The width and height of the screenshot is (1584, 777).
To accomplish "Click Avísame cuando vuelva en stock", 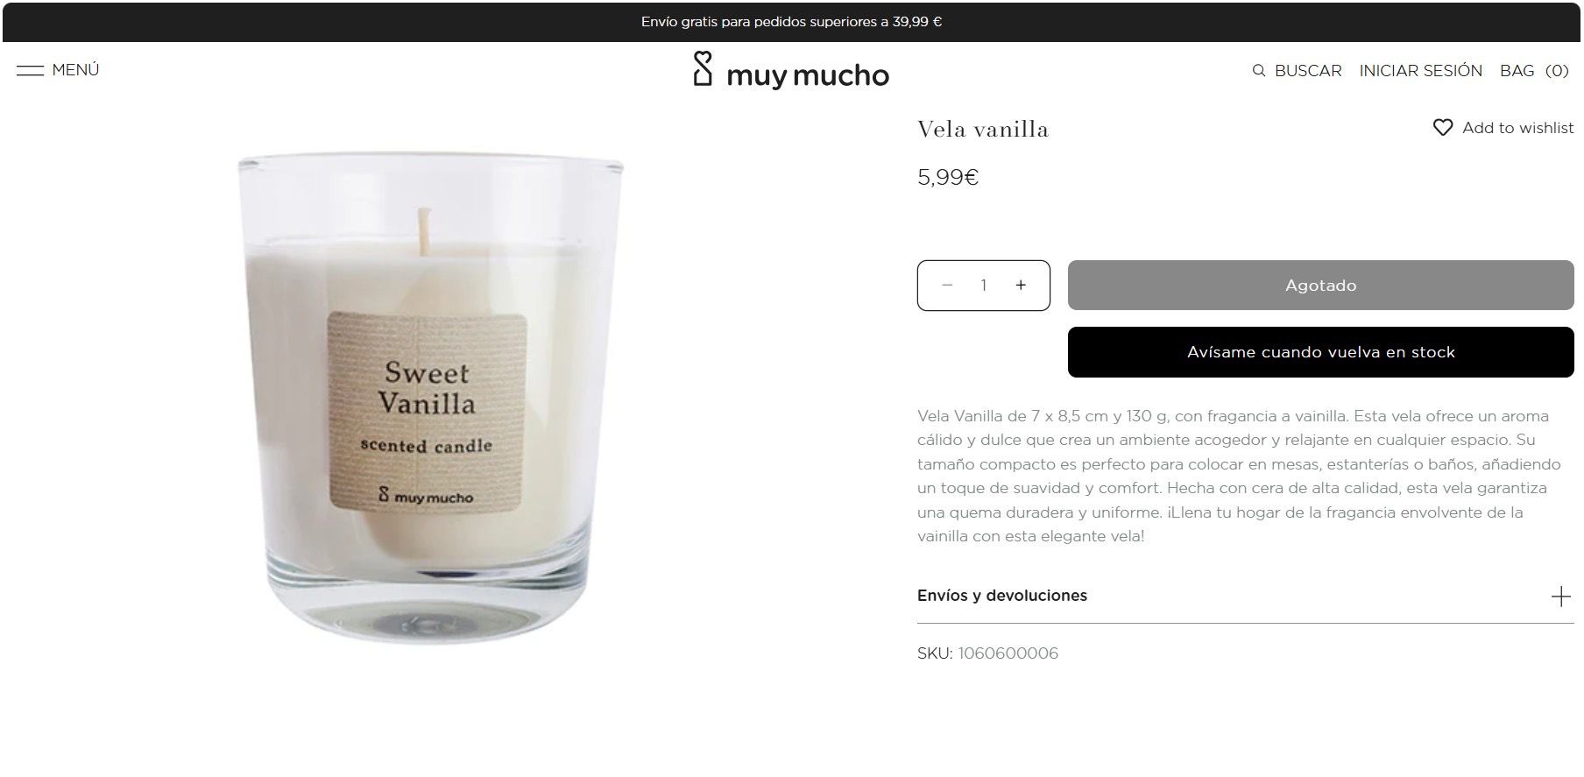I will click(x=1320, y=352).
